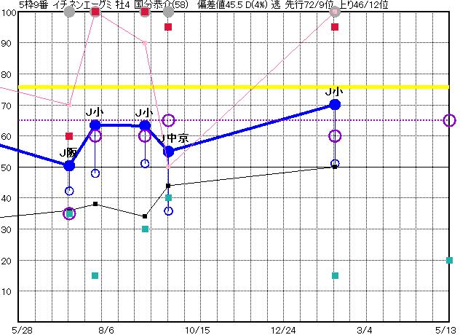Click the 10/15 date label on x-axis
The image size is (460, 335).
pos(197,329)
